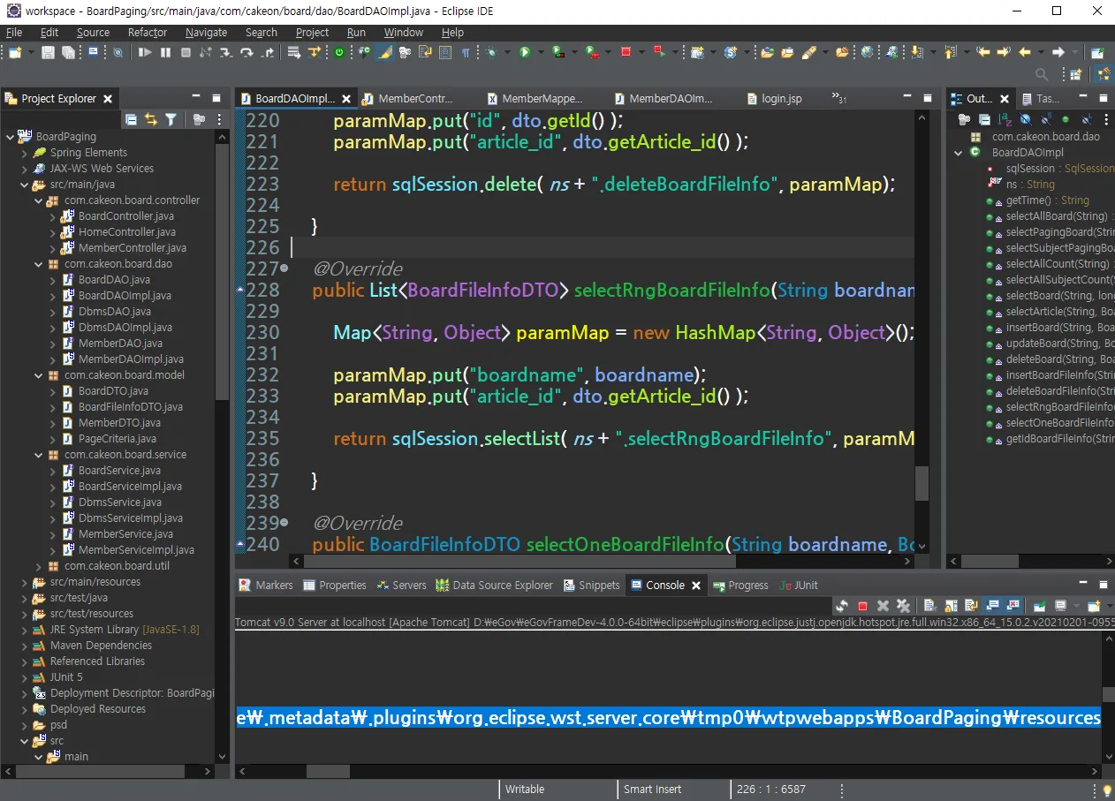The height and width of the screenshot is (801, 1115).
Task: Toggle Show Whitespace Characters pilcrow icon
Action: pyautogui.click(x=466, y=53)
